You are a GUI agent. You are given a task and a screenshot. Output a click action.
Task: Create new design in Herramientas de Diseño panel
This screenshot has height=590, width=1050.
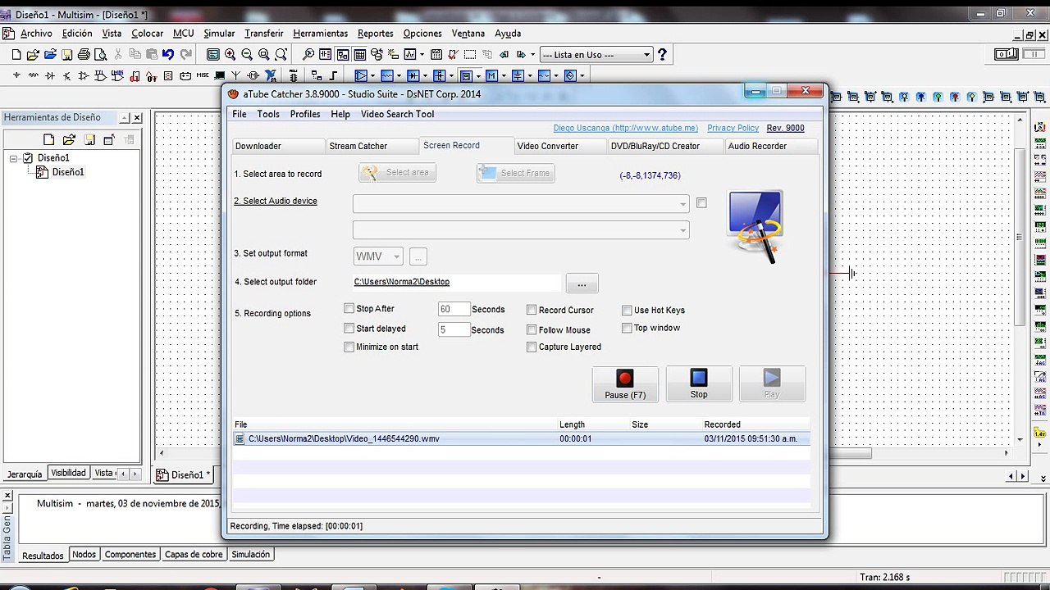pos(49,140)
